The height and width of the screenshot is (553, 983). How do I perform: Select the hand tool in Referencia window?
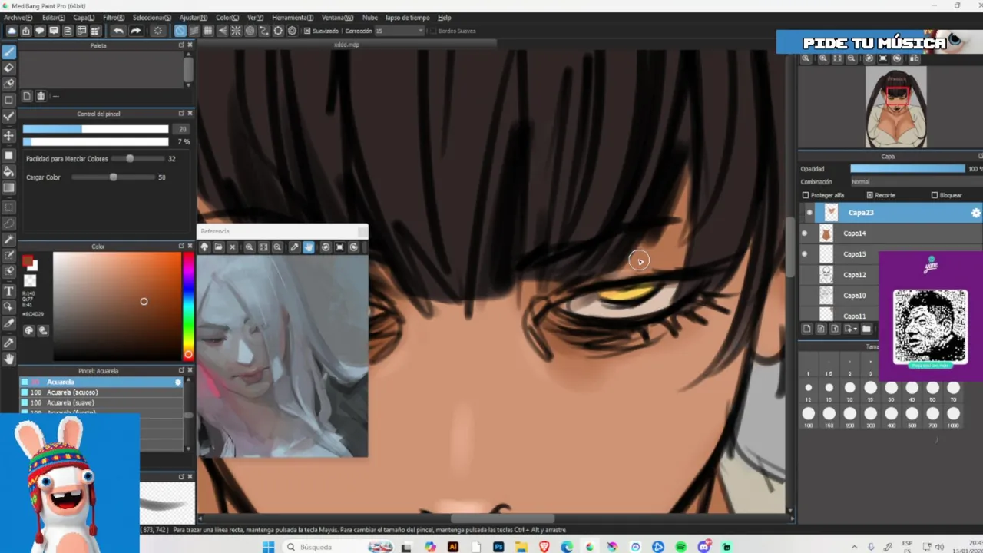pyautogui.click(x=309, y=247)
